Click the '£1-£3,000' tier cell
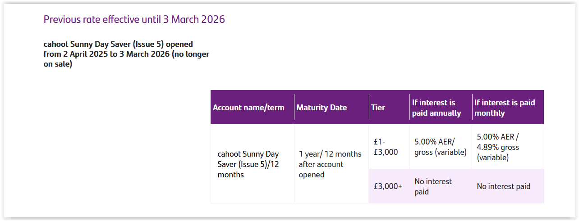 386,147
